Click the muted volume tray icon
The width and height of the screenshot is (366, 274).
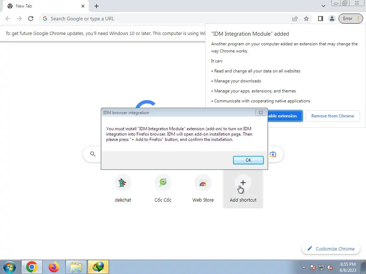pyautogui.click(x=330, y=267)
